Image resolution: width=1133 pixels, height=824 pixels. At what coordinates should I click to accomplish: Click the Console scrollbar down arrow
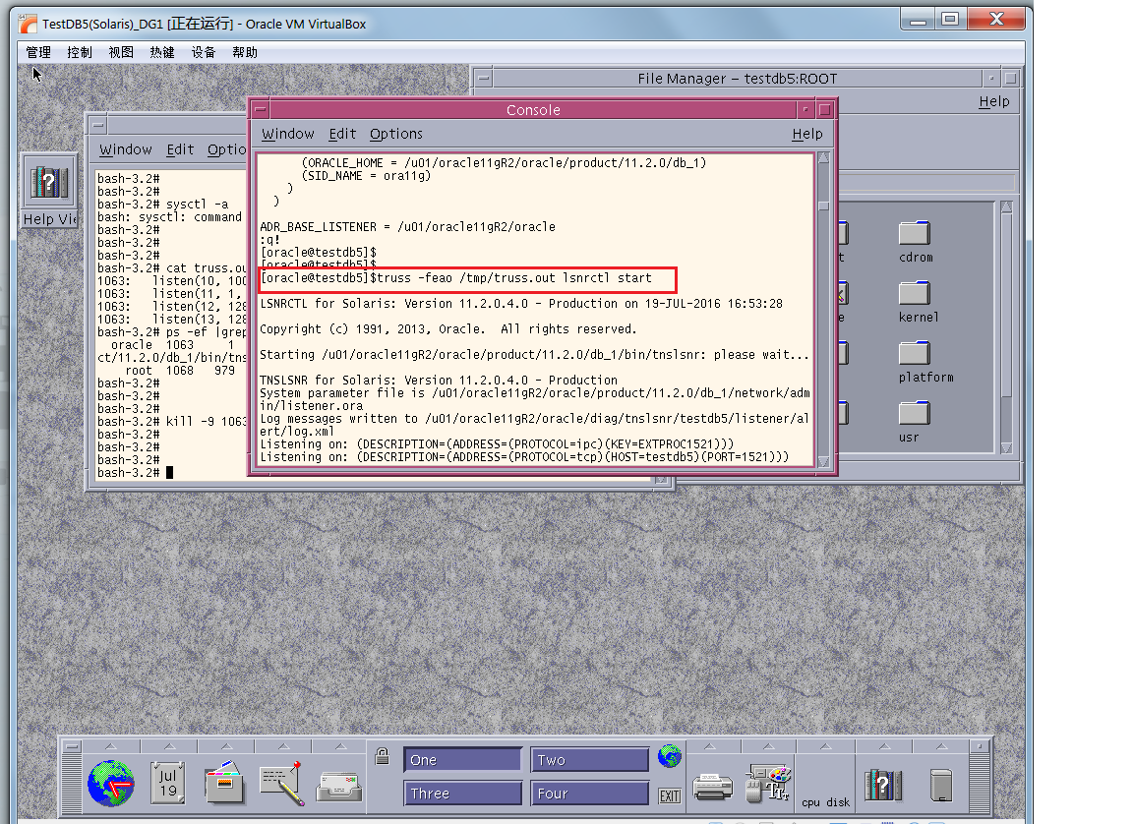(823, 462)
